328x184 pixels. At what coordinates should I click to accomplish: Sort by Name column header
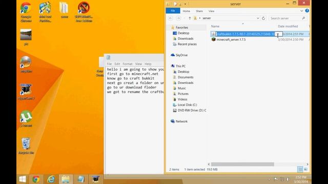click(215, 26)
